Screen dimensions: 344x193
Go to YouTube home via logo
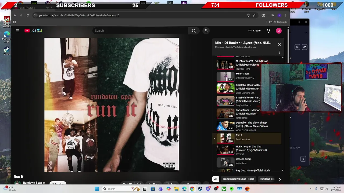(x=33, y=31)
